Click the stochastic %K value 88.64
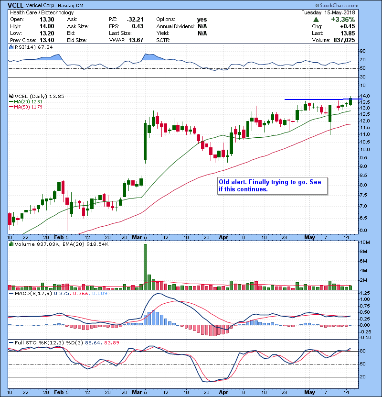Image resolution: width=382 pixels, height=397 pixels. coord(93,342)
